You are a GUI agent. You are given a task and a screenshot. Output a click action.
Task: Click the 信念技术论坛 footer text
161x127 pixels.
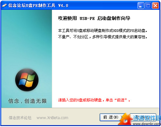coord(20,118)
